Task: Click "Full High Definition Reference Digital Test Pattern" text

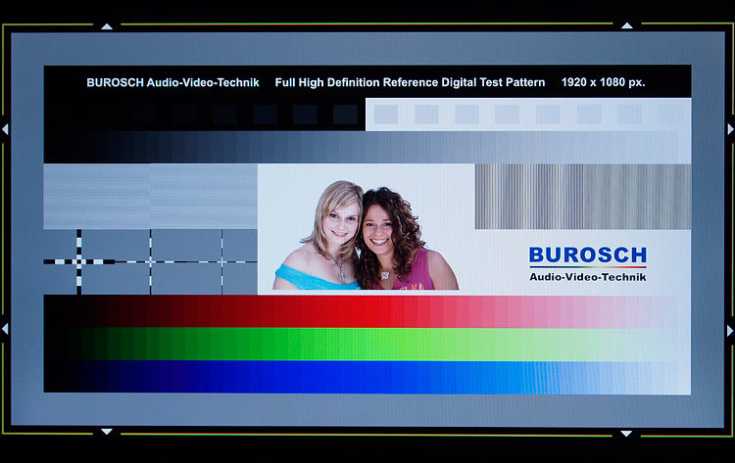Action: pos(410,82)
